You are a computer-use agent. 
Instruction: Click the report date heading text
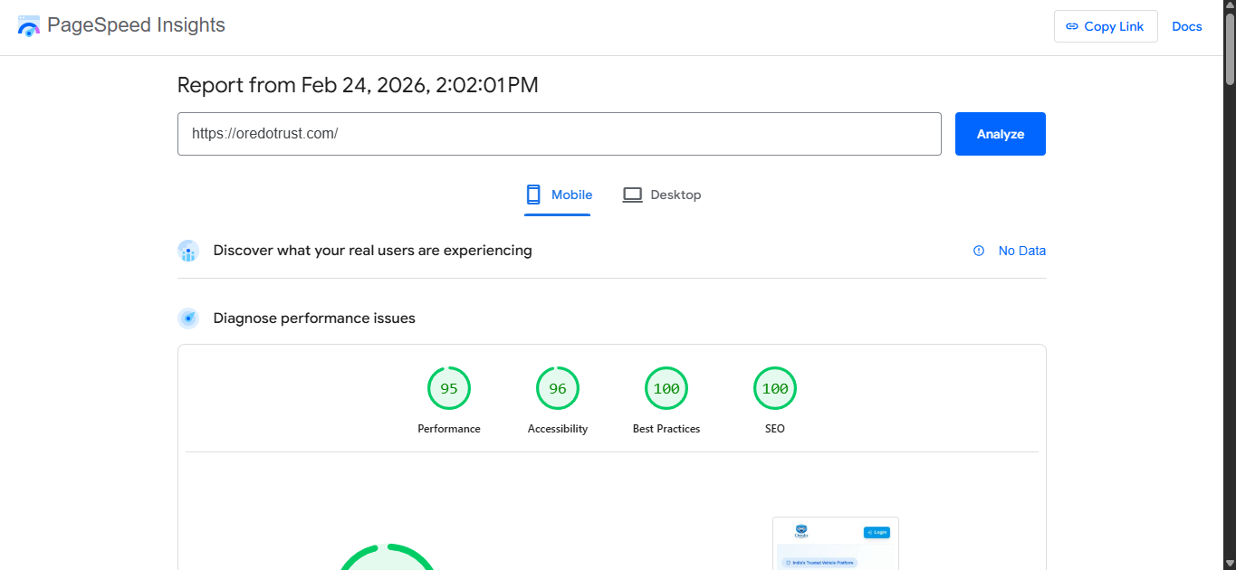point(358,85)
